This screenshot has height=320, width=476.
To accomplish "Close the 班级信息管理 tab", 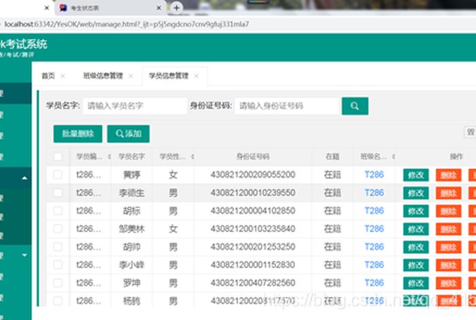I will point(131,76).
